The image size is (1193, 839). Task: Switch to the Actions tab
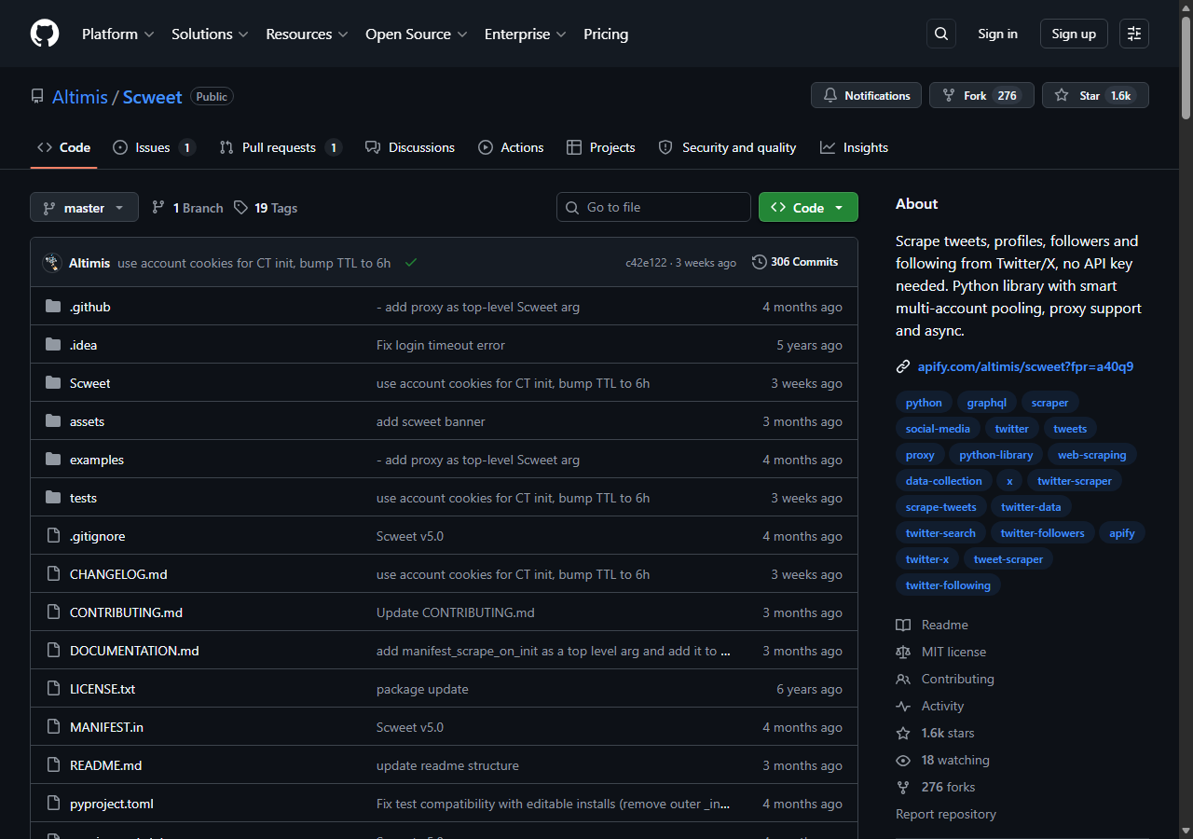click(511, 147)
